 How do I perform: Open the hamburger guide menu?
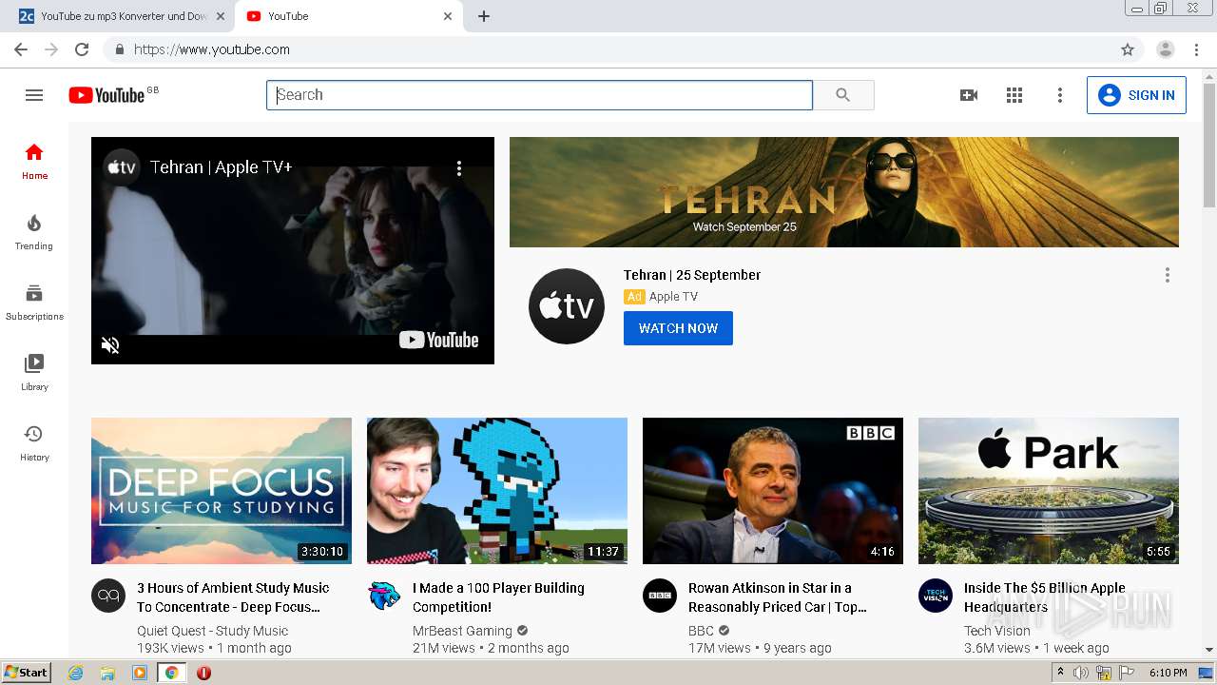(34, 95)
